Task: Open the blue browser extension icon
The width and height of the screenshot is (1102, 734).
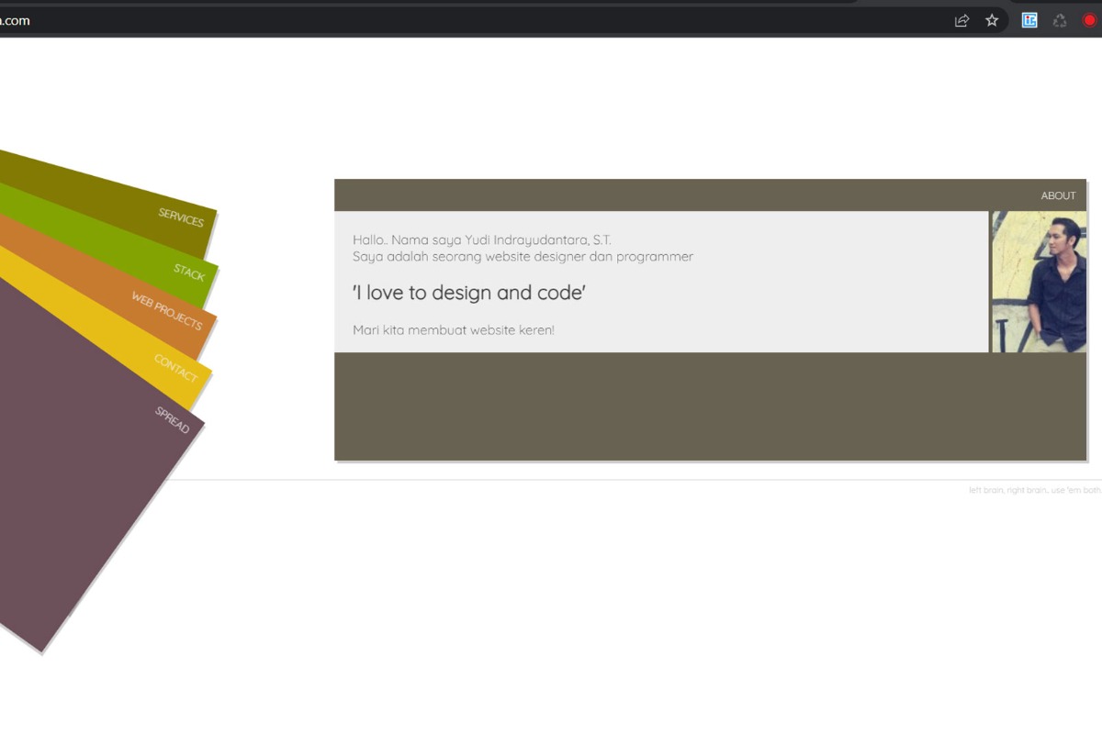Action: (x=1029, y=20)
